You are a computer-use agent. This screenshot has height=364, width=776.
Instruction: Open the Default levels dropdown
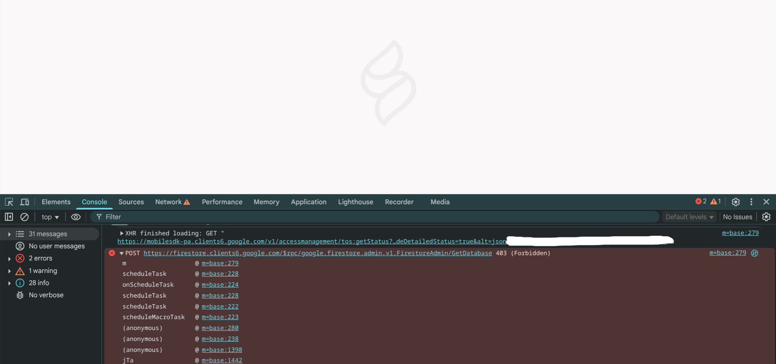pyautogui.click(x=689, y=217)
